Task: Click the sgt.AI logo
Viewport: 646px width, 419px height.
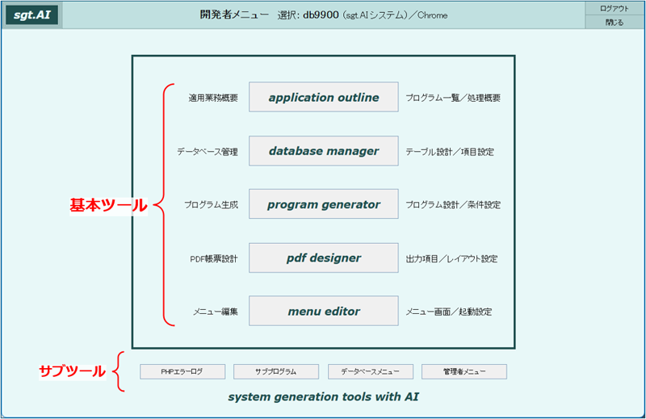Action: click(x=31, y=15)
